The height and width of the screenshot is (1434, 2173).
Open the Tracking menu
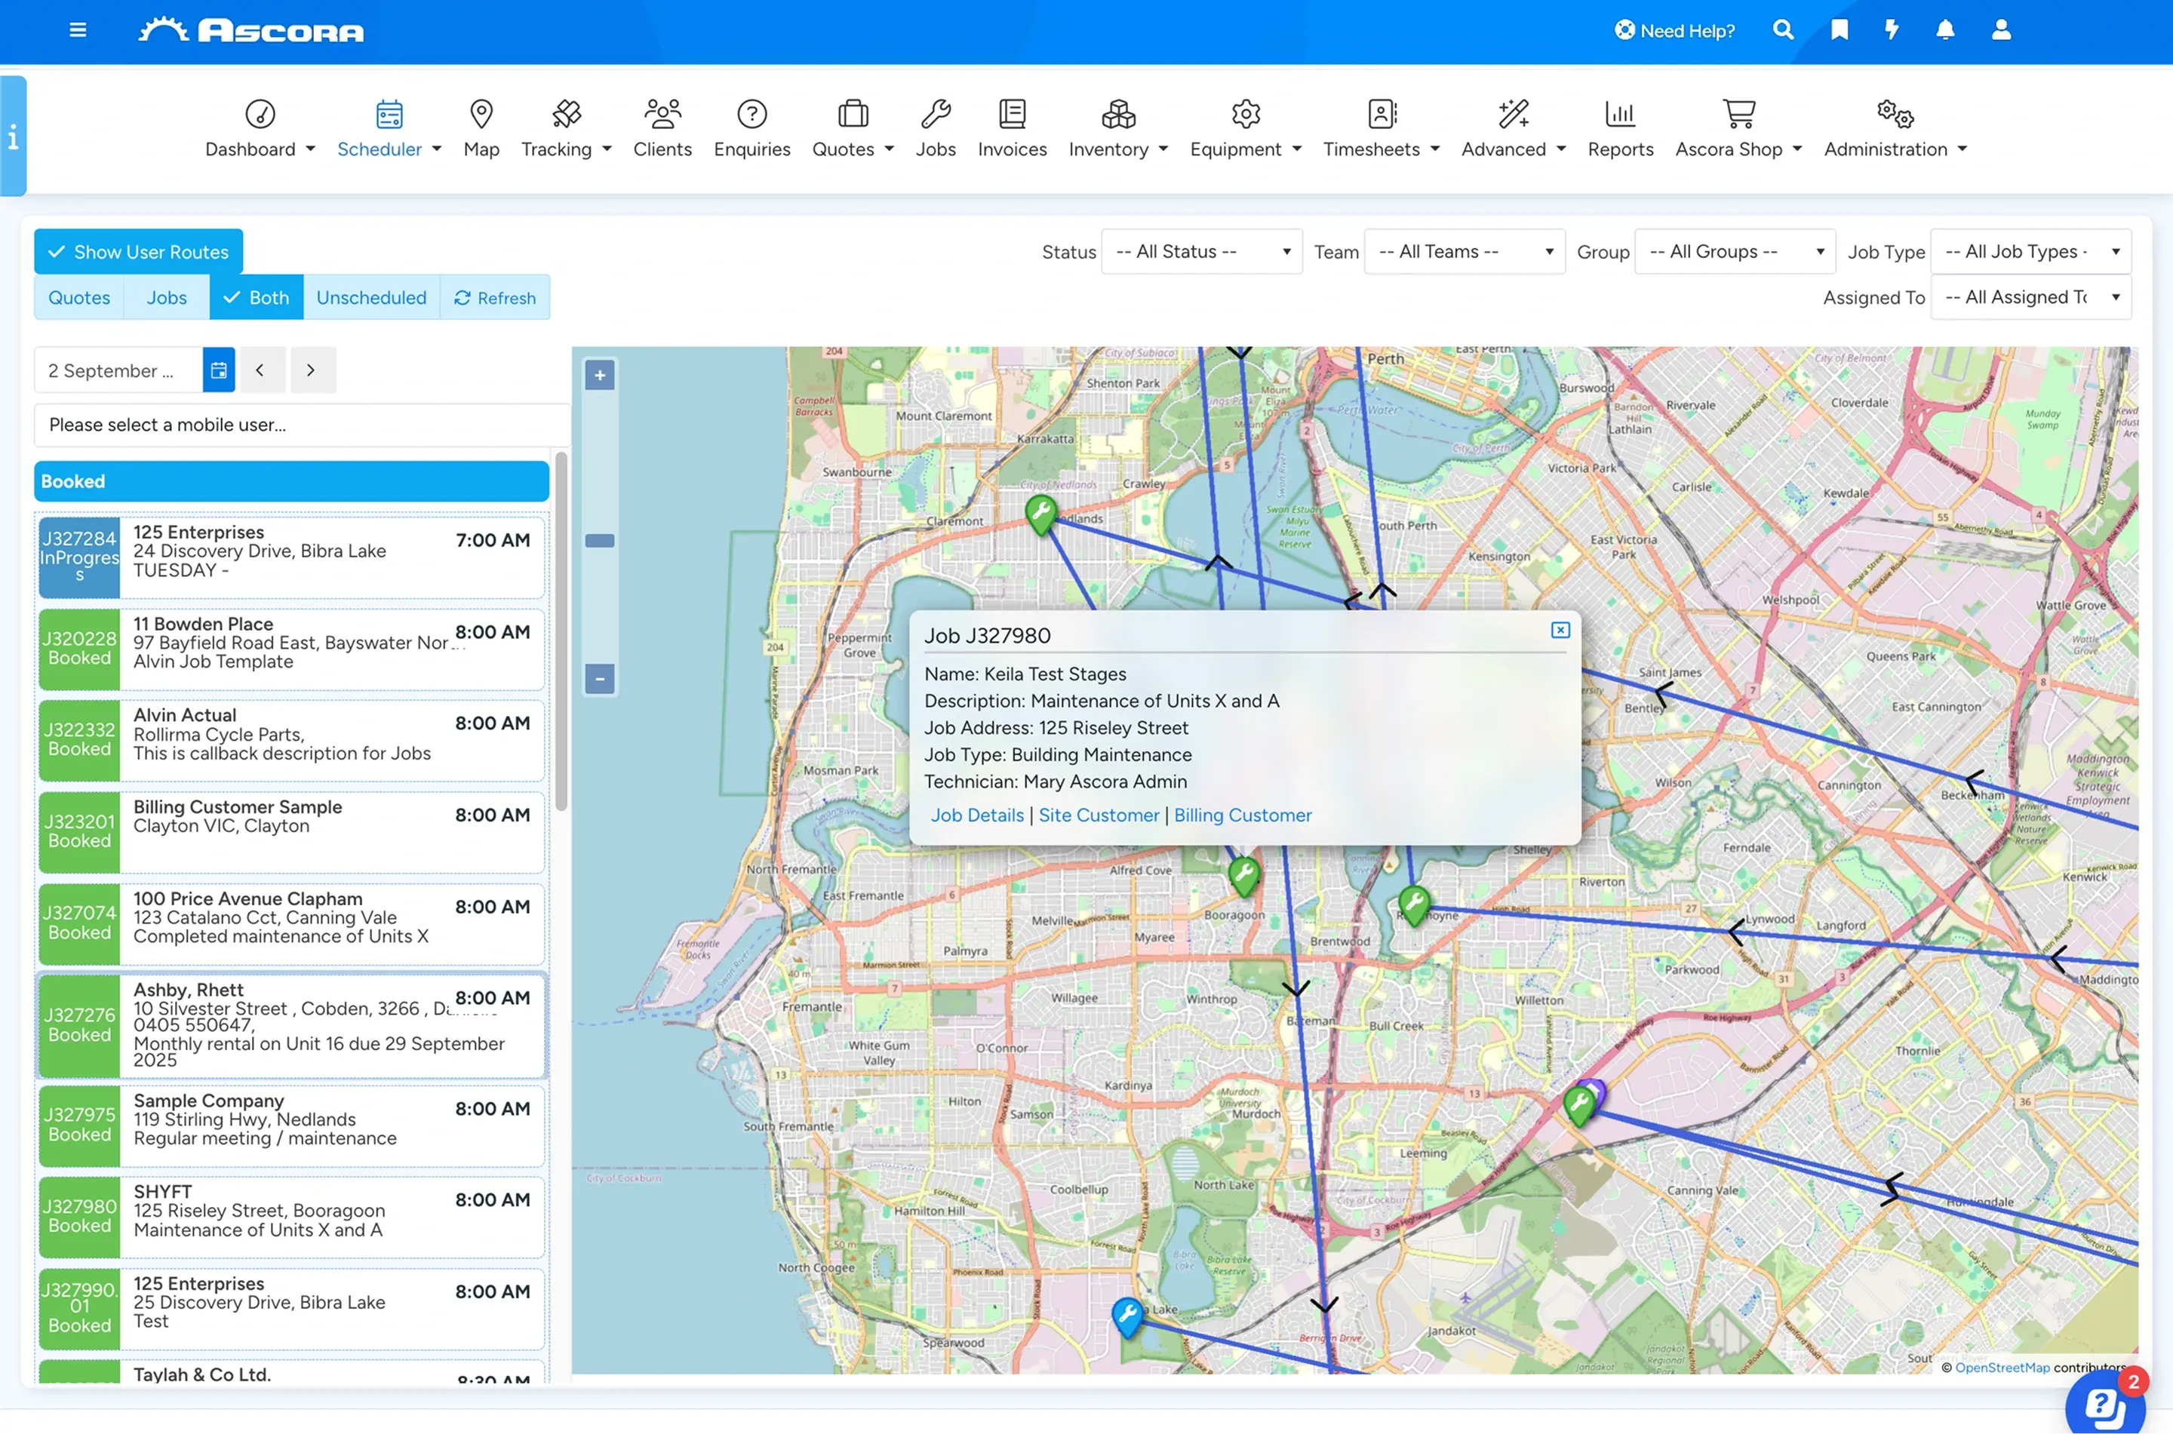566,128
